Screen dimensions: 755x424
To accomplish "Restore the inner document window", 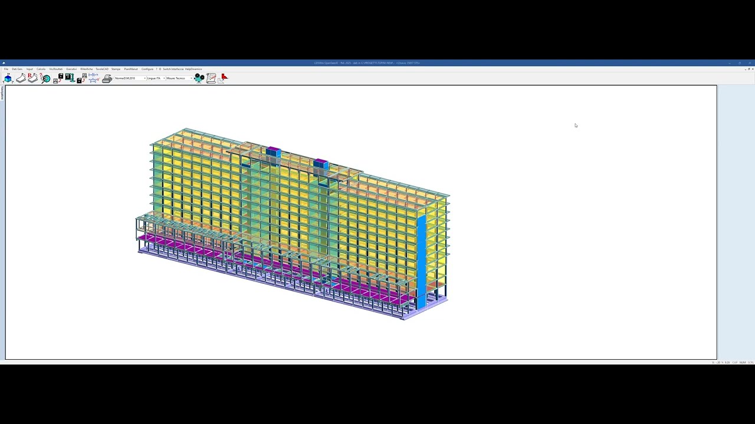I will (749, 69).
